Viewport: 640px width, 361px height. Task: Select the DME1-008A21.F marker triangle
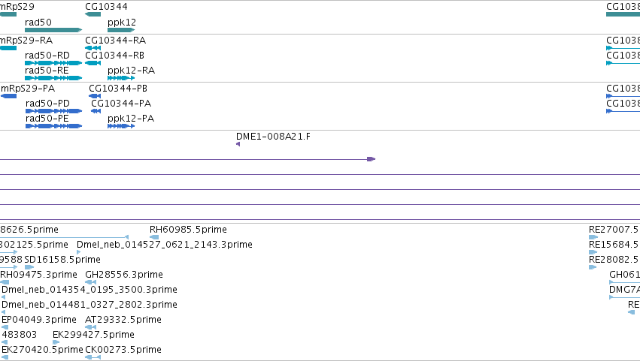pos(238,144)
